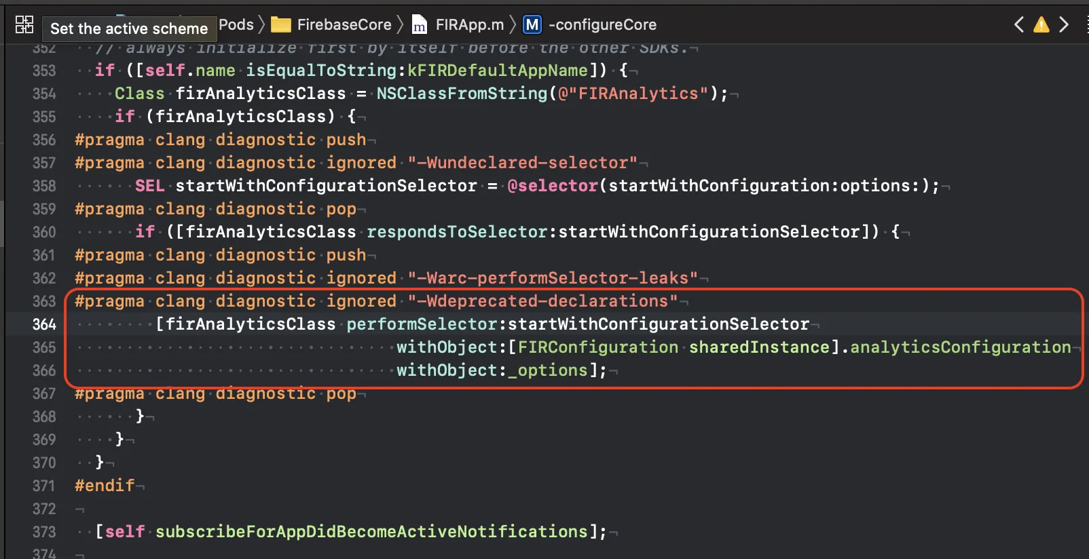Go to the next issue arrow
The height and width of the screenshot is (559, 1089).
pos(1064,25)
